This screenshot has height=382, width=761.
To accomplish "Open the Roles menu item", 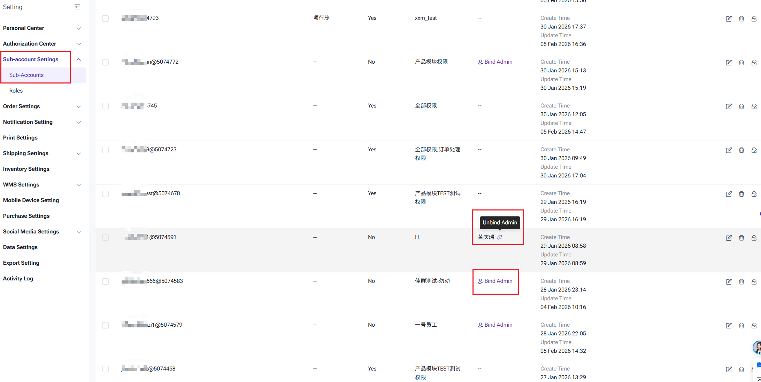I will (x=16, y=90).
